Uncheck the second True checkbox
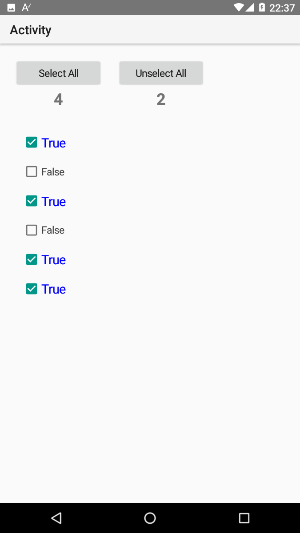 [x=32, y=201]
